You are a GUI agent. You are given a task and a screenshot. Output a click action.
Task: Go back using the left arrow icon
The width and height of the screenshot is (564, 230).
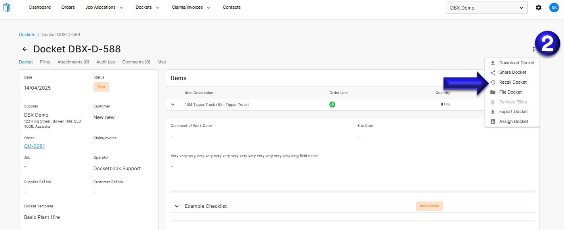[25, 49]
